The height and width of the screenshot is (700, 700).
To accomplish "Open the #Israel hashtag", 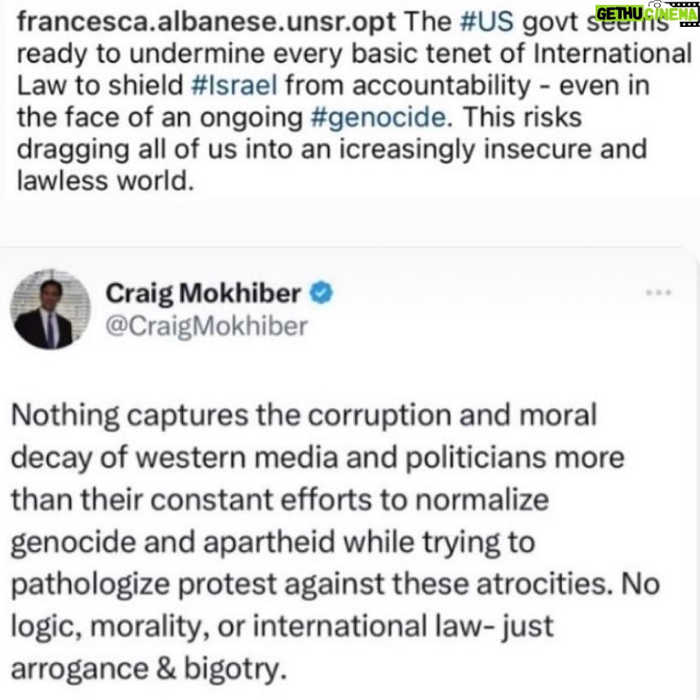I will coord(234,85).
